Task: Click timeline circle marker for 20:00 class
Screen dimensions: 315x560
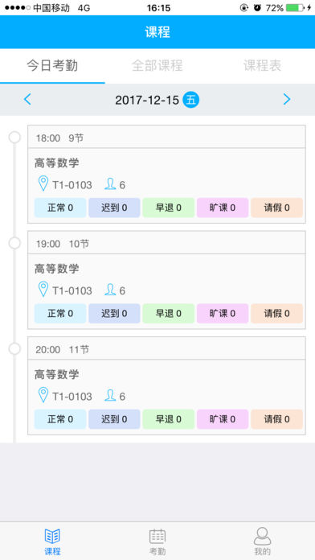Action: tap(14, 348)
